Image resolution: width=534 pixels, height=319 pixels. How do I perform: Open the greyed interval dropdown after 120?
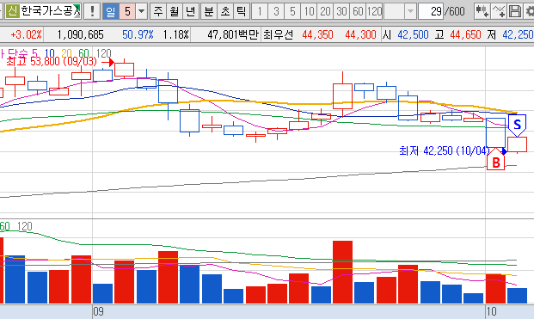tap(411, 11)
